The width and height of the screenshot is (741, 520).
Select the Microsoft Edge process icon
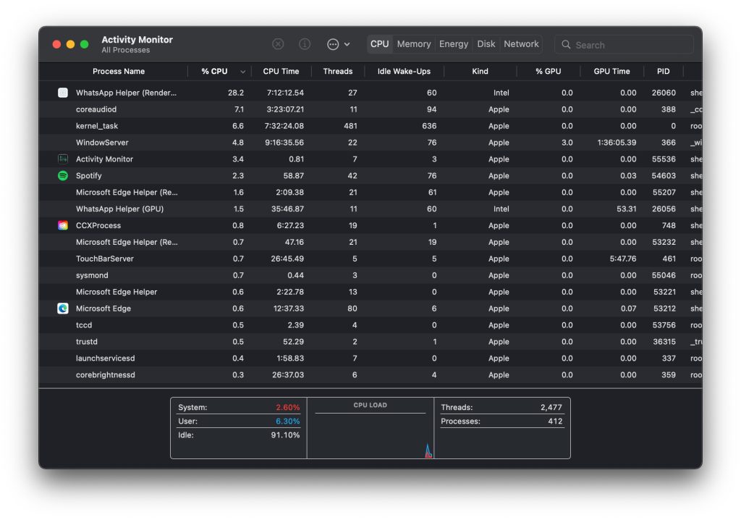point(63,309)
